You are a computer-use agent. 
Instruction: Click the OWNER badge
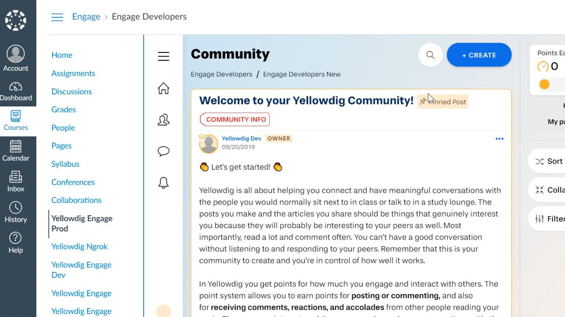pyautogui.click(x=279, y=138)
